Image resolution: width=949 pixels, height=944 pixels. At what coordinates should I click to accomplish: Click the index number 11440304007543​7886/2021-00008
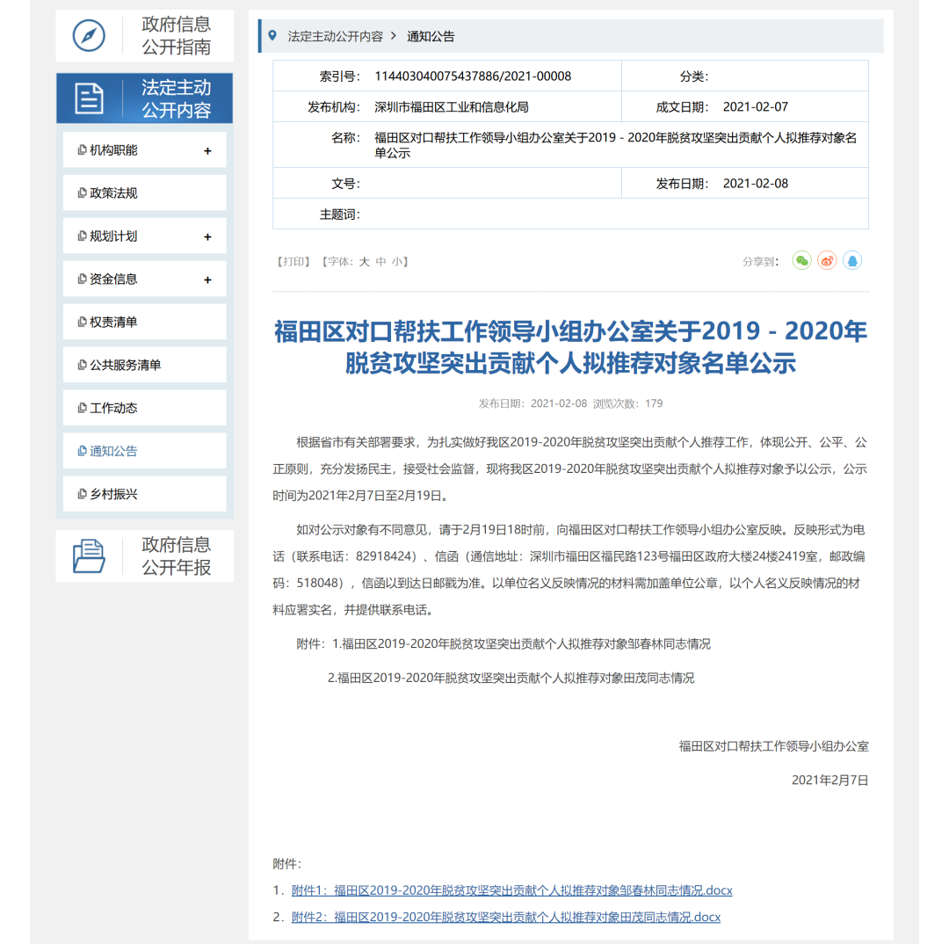tap(473, 76)
